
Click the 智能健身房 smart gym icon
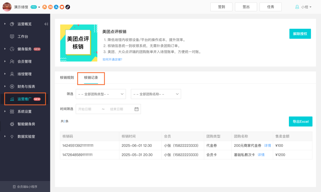[x=12, y=124]
